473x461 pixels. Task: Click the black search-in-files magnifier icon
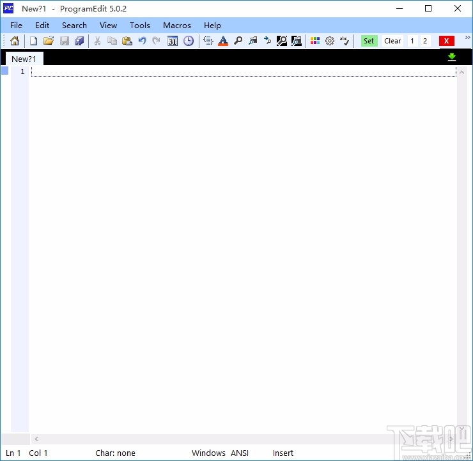282,41
